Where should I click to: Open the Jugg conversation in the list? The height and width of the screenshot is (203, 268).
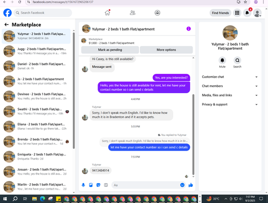pyautogui.click(x=36, y=51)
